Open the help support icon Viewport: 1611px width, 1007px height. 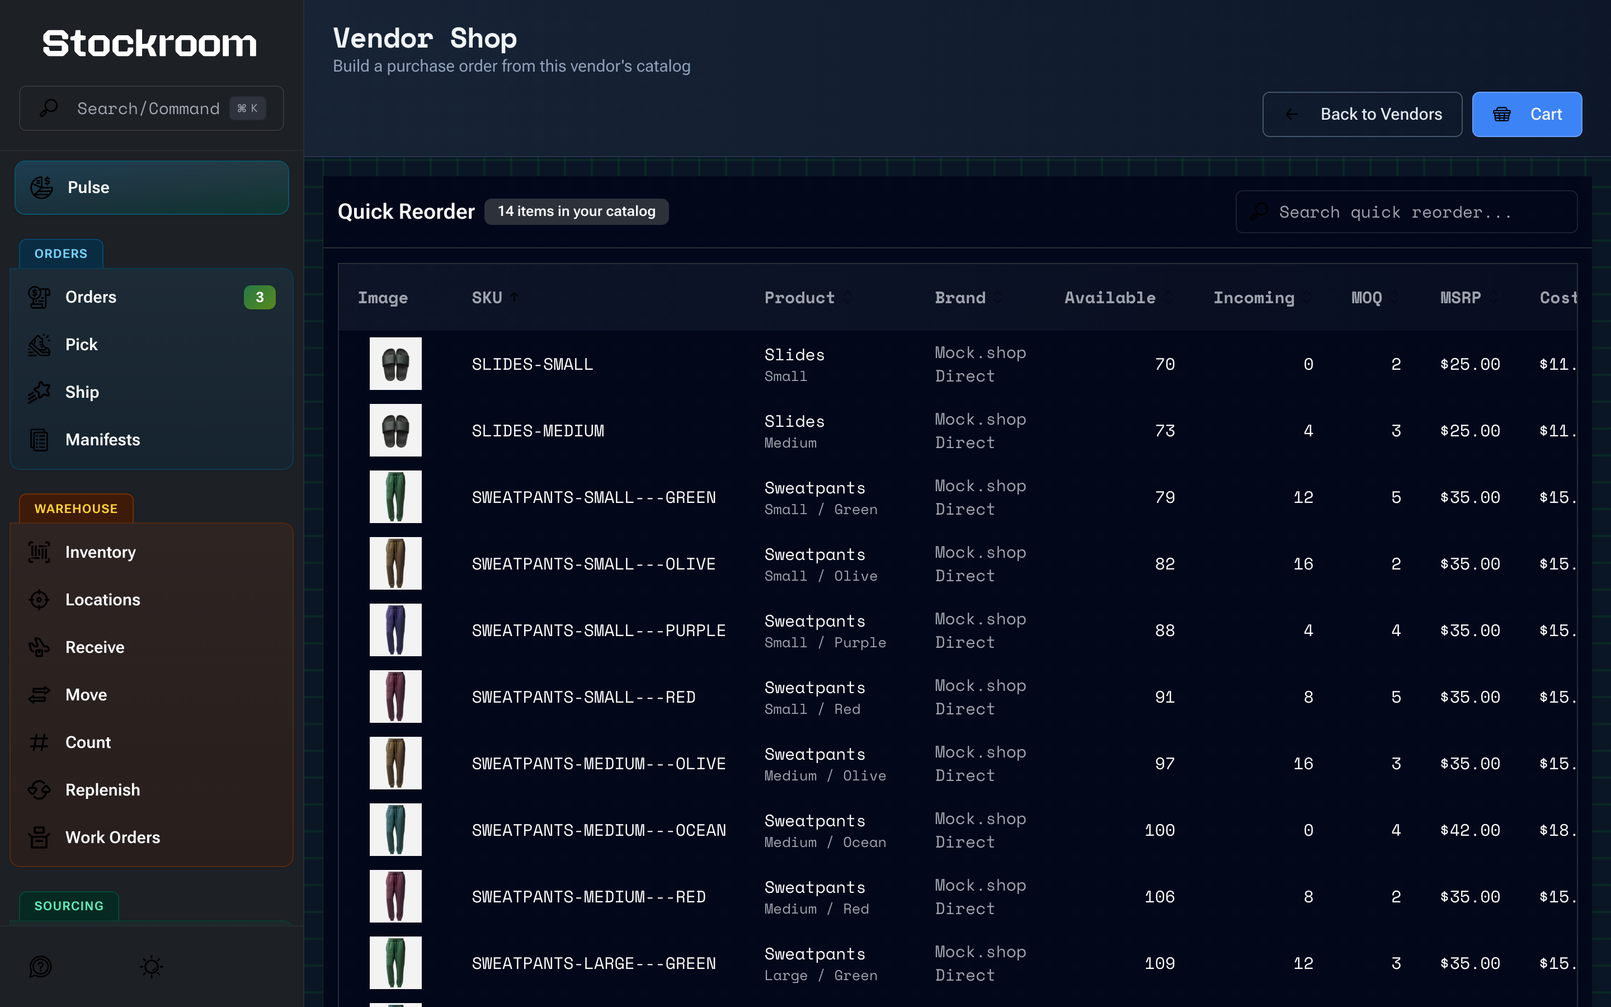41,966
